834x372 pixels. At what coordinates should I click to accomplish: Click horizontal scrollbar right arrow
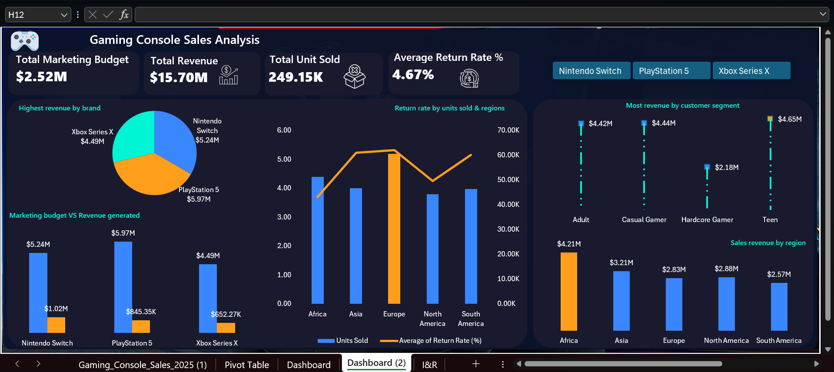(816, 364)
